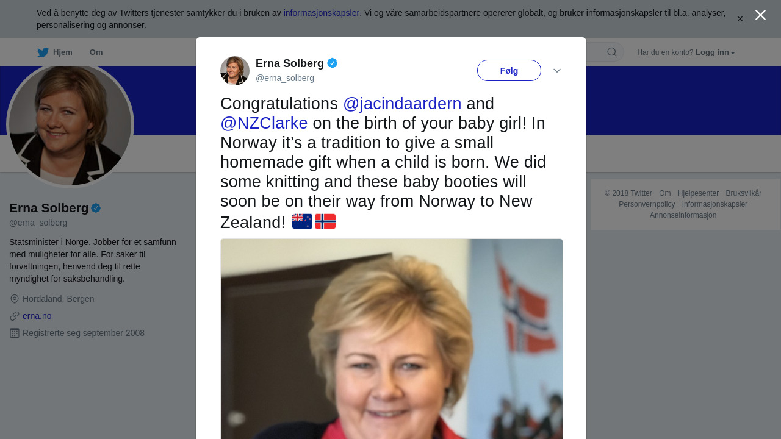781x439 pixels.
Task: Click the search magnifier icon
Action: pos(611,52)
